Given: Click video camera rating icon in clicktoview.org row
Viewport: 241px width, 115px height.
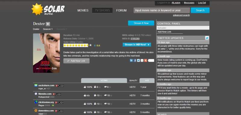Looking at the screenshot, I should pos(95,104).
